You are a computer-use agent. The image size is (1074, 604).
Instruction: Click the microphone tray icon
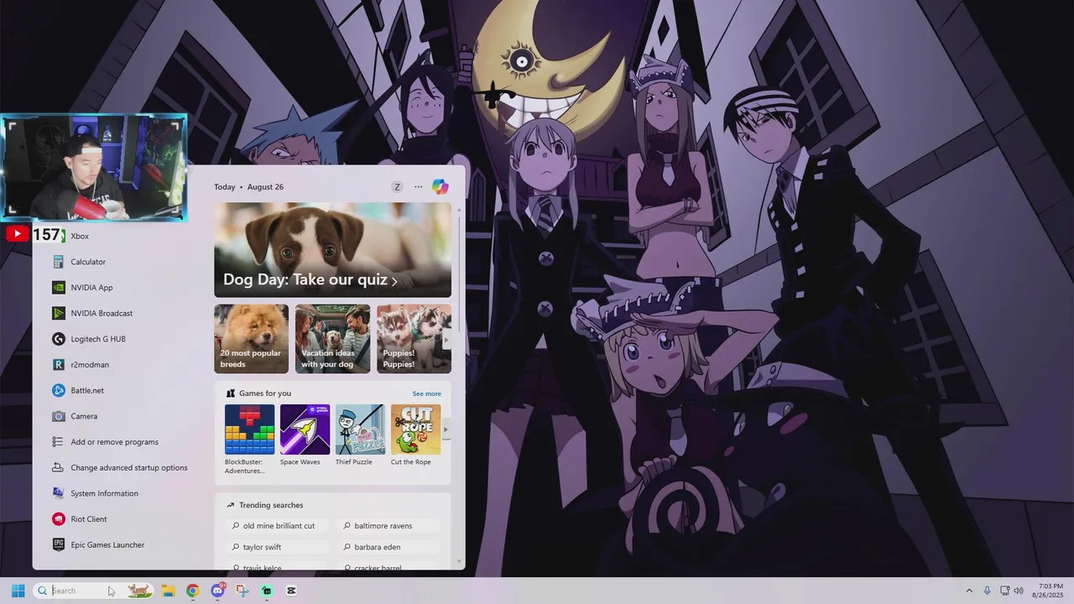click(987, 591)
